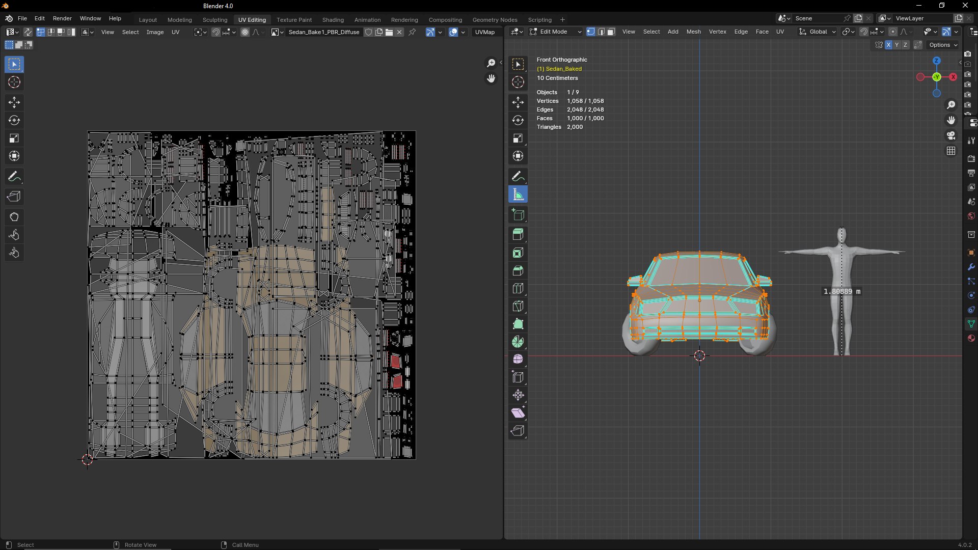Open the UVMap selector dropdown
Screen dimensions: 978x550
[486, 32]
